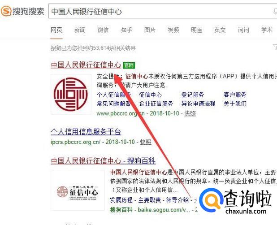Switch to the 新闻 tab
277x225 pixels.
[x=80, y=30]
